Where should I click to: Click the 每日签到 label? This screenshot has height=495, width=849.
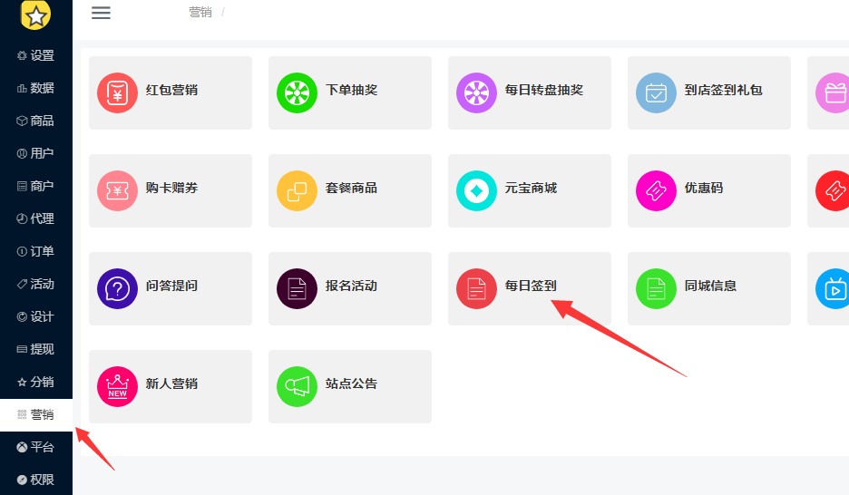pyautogui.click(x=531, y=286)
